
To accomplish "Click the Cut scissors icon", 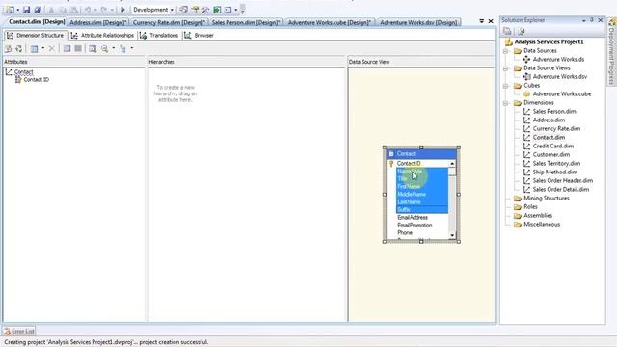I will tap(51, 10).
